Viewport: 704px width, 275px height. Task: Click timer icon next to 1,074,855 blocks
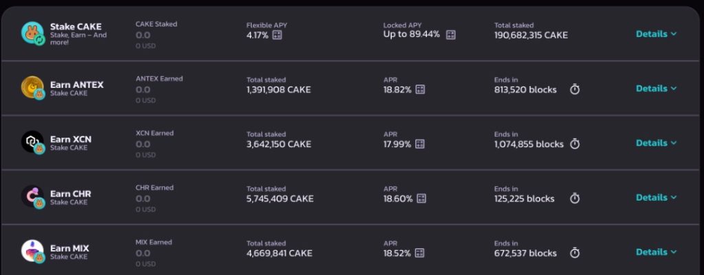[x=575, y=144]
